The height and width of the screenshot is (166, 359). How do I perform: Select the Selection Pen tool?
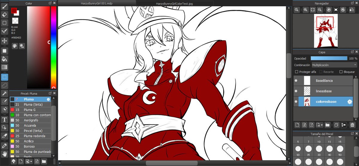coord(4,102)
